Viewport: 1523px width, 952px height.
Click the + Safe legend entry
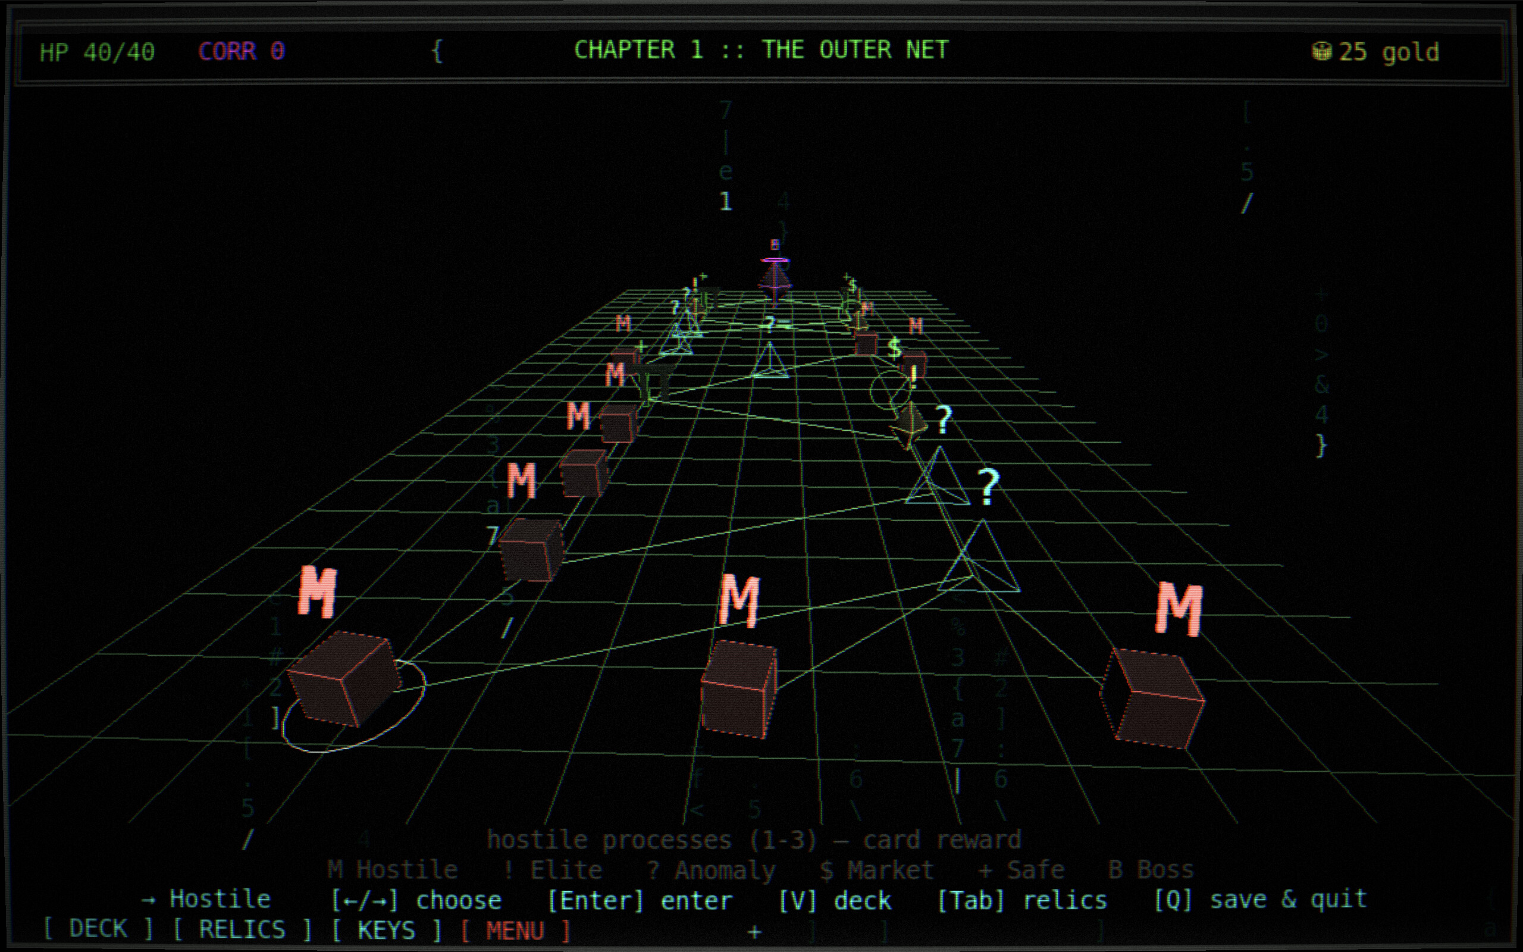click(x=1021, y=869)
